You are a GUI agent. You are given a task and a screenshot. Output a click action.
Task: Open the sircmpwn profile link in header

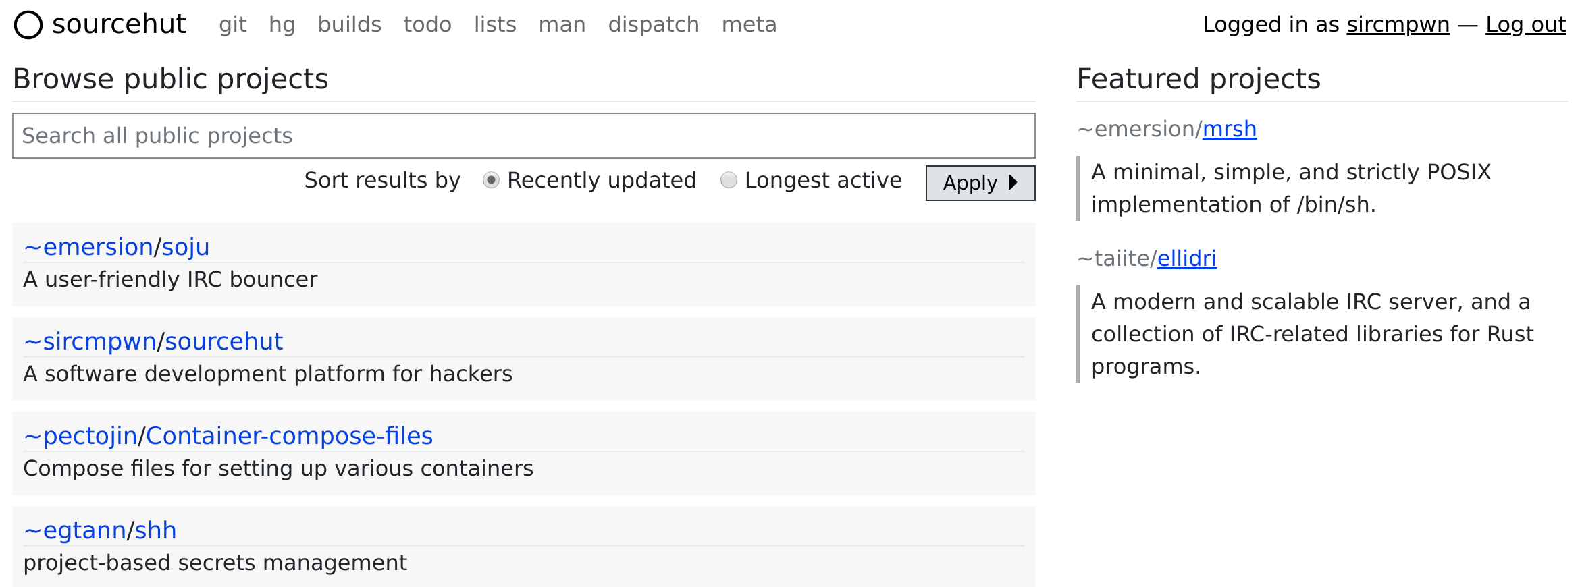(1398, 25)
